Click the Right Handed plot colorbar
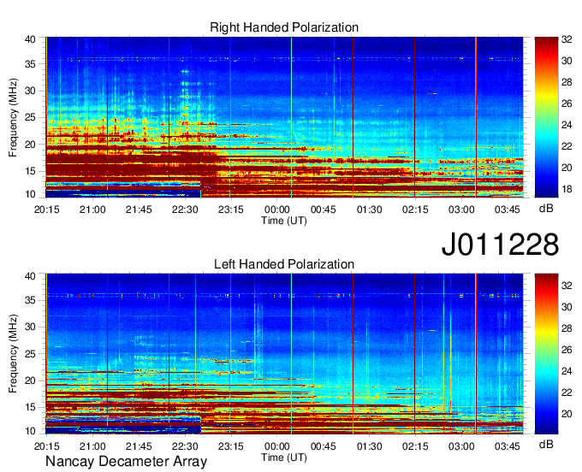This screenshot has width=582, height=472. [546, 117]
